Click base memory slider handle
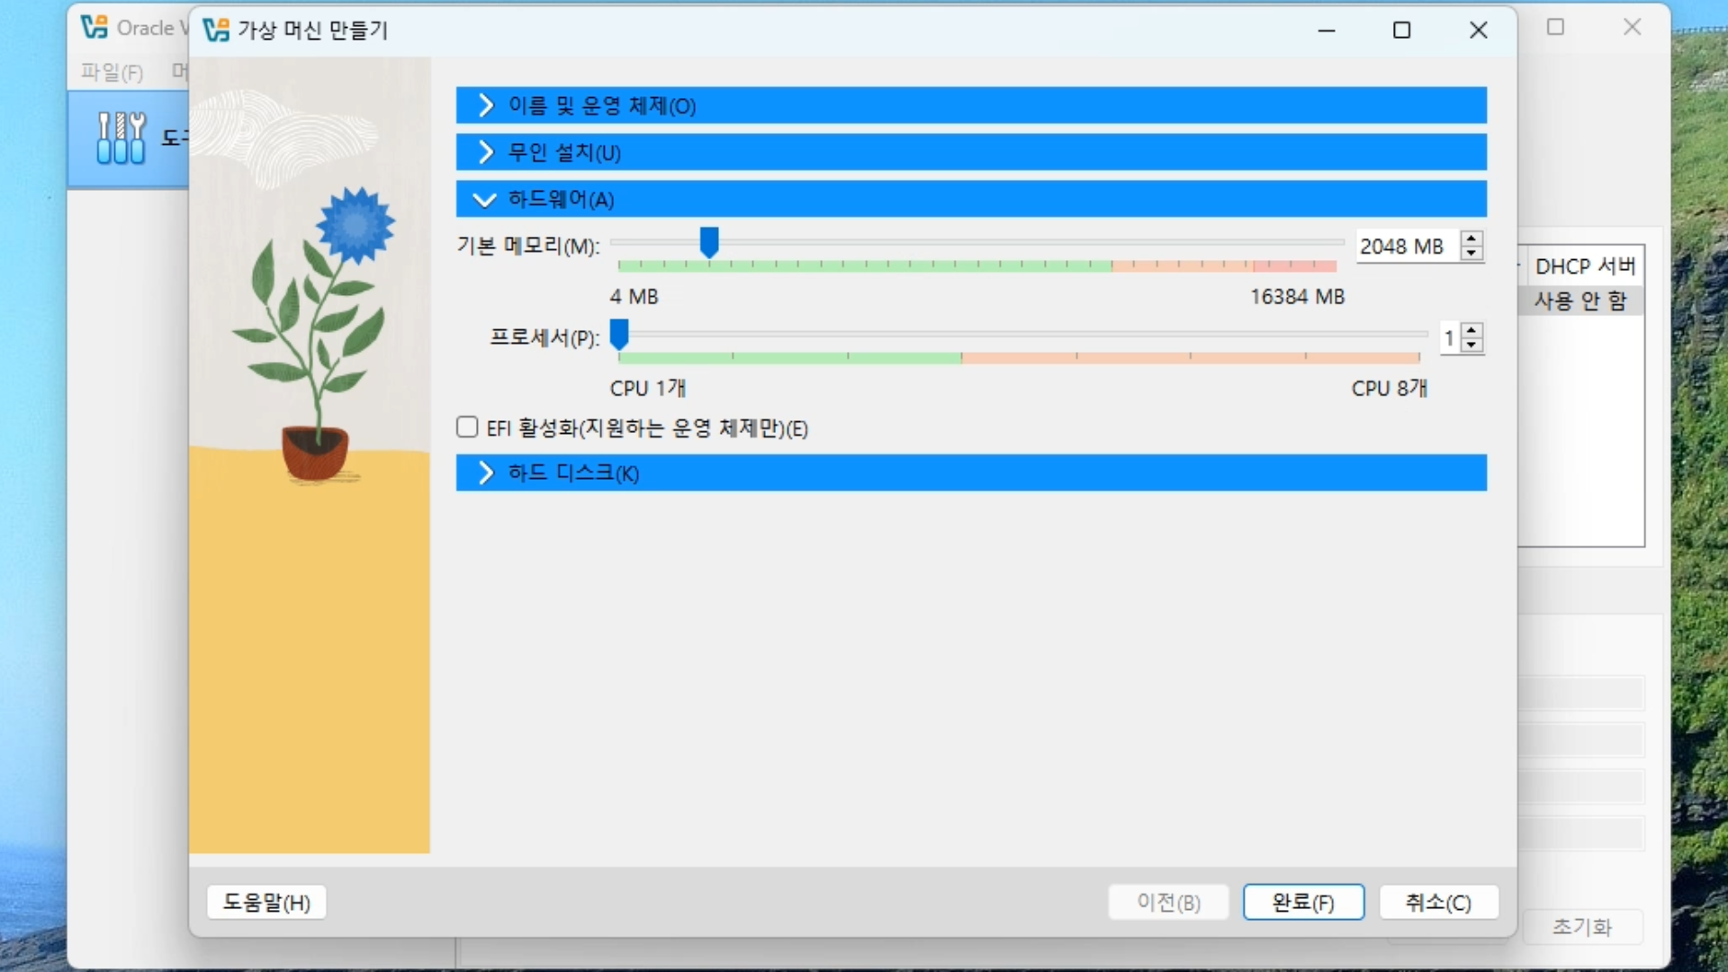 pyautogui.click(x=709, y=241)
